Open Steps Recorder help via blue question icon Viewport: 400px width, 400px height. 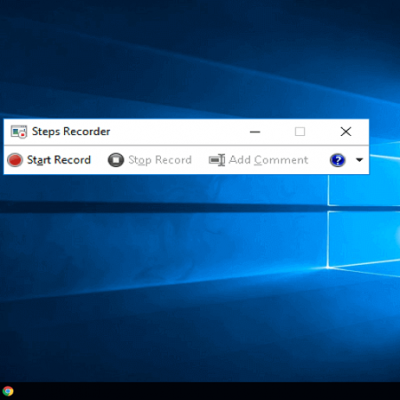pyautogui.click(x=338, y=160)
